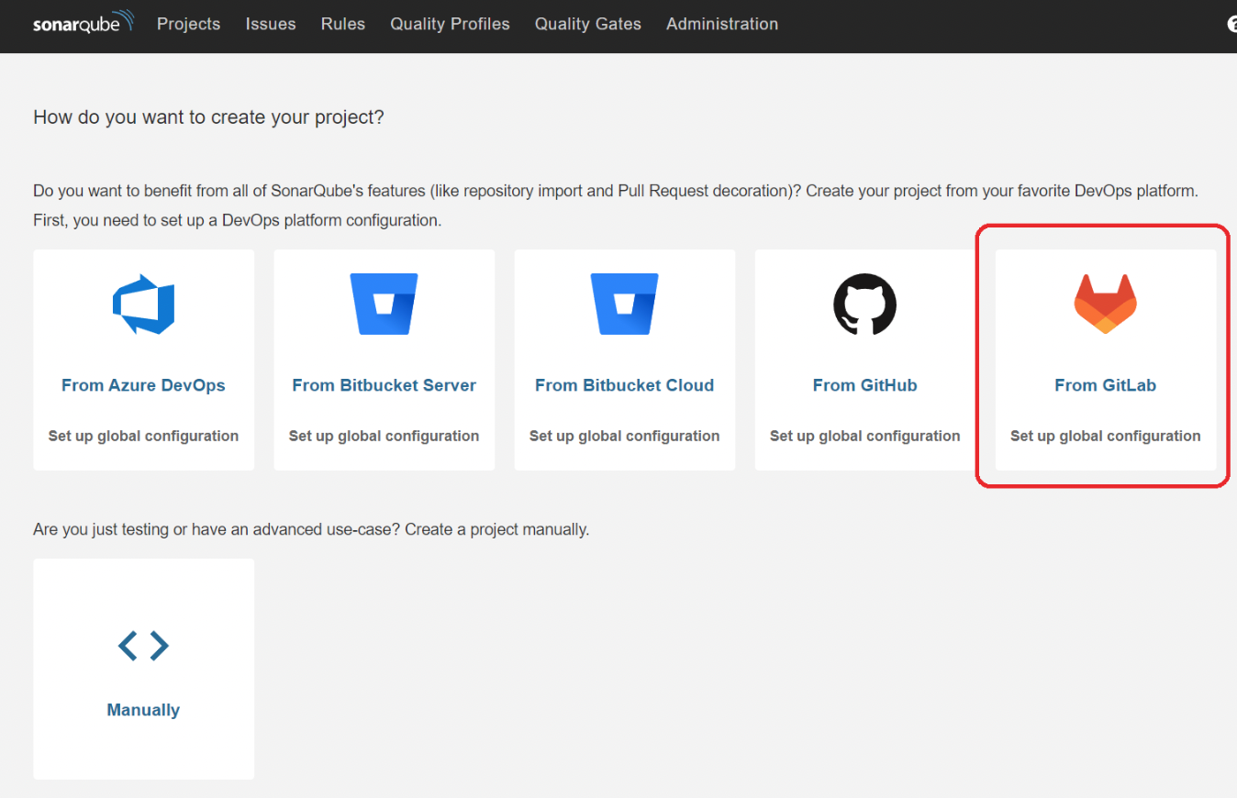Open Quality Profiles
This screenshot has height=798, width=1237.
click(450, 24)
